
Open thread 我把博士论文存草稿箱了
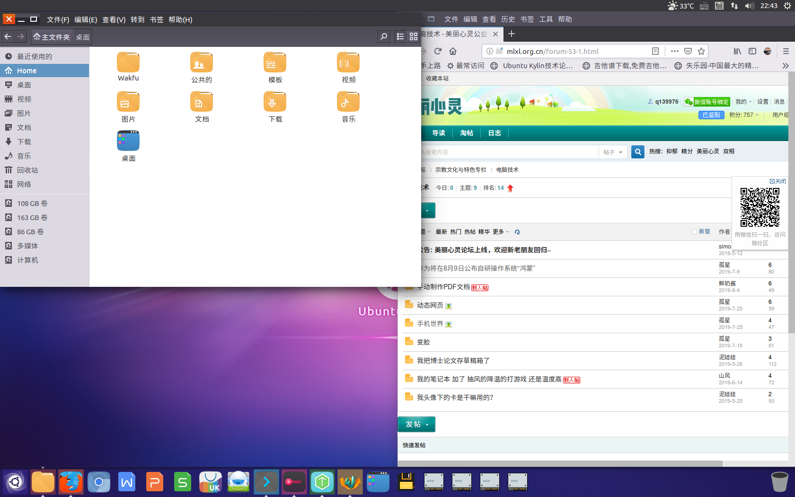pyautogui.click(x=453, y=361)
